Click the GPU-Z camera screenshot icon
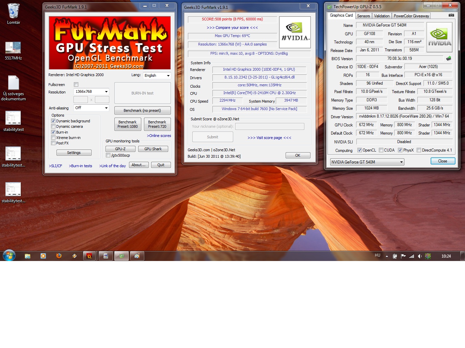The width and height of the screenshot is (465, 348). (451, 15)
